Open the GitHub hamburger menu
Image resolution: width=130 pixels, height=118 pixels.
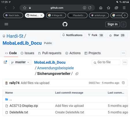pos(6,24)
